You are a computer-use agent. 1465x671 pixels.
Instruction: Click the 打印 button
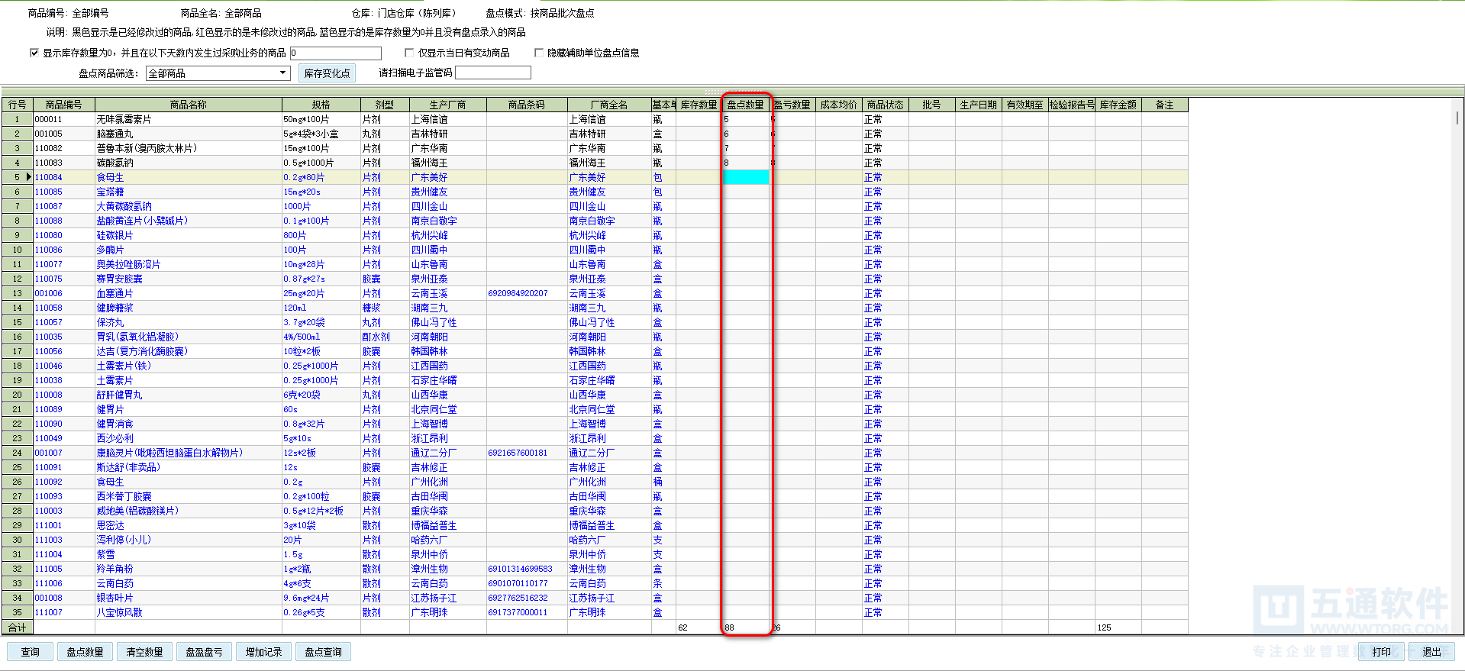click(x=1381, y=652)
